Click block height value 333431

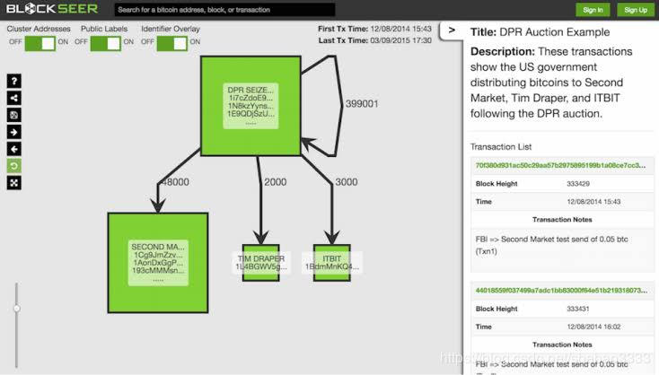[578, 309]
